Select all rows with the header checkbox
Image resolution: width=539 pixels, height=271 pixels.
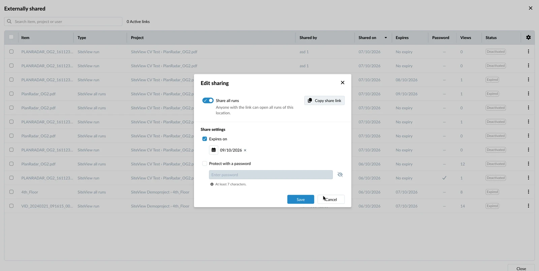click(11, 37)
